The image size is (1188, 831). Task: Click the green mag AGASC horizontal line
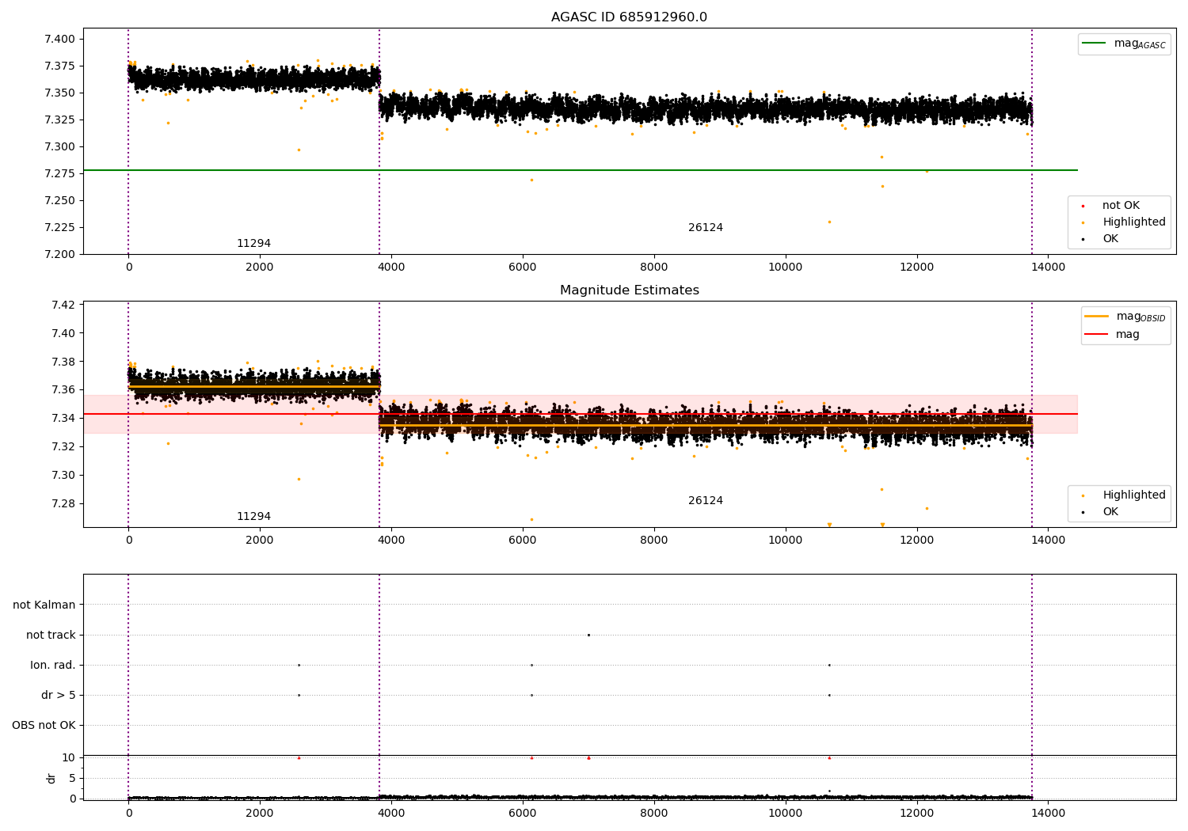click(x=580, y=170)
